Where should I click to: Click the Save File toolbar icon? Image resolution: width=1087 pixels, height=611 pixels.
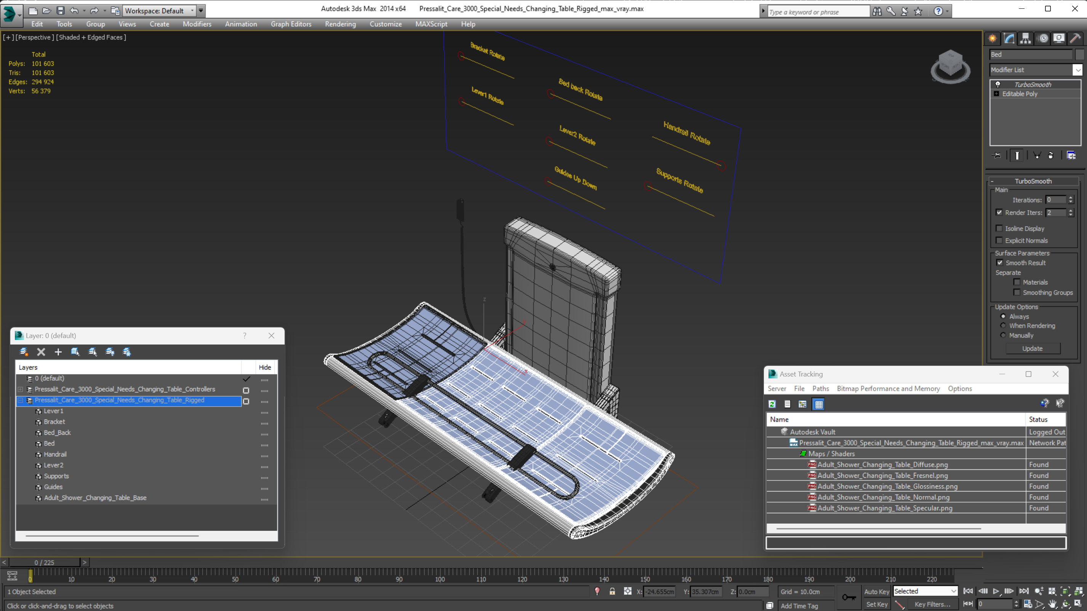tap(60, 11)
